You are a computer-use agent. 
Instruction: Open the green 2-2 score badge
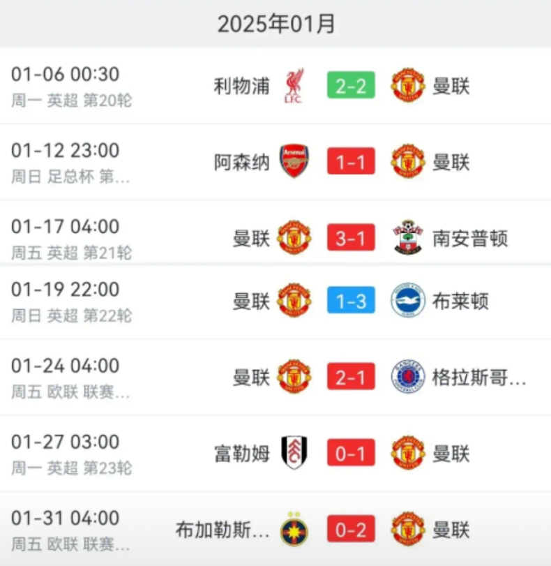point(351,86)
